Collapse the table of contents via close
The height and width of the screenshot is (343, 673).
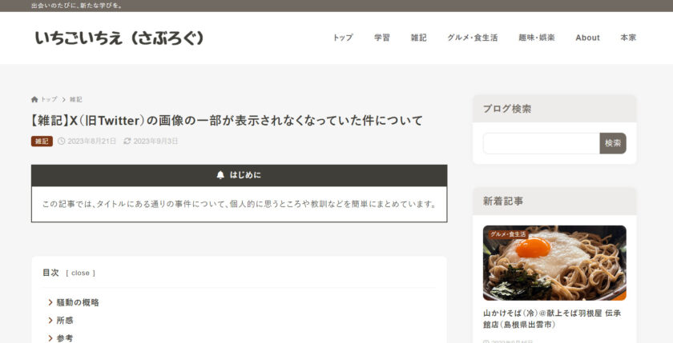pos(80,273)
